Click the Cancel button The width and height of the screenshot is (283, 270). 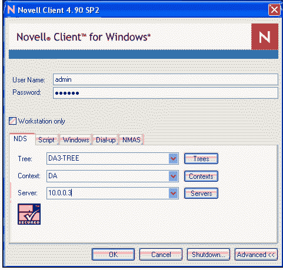(161, 255)
